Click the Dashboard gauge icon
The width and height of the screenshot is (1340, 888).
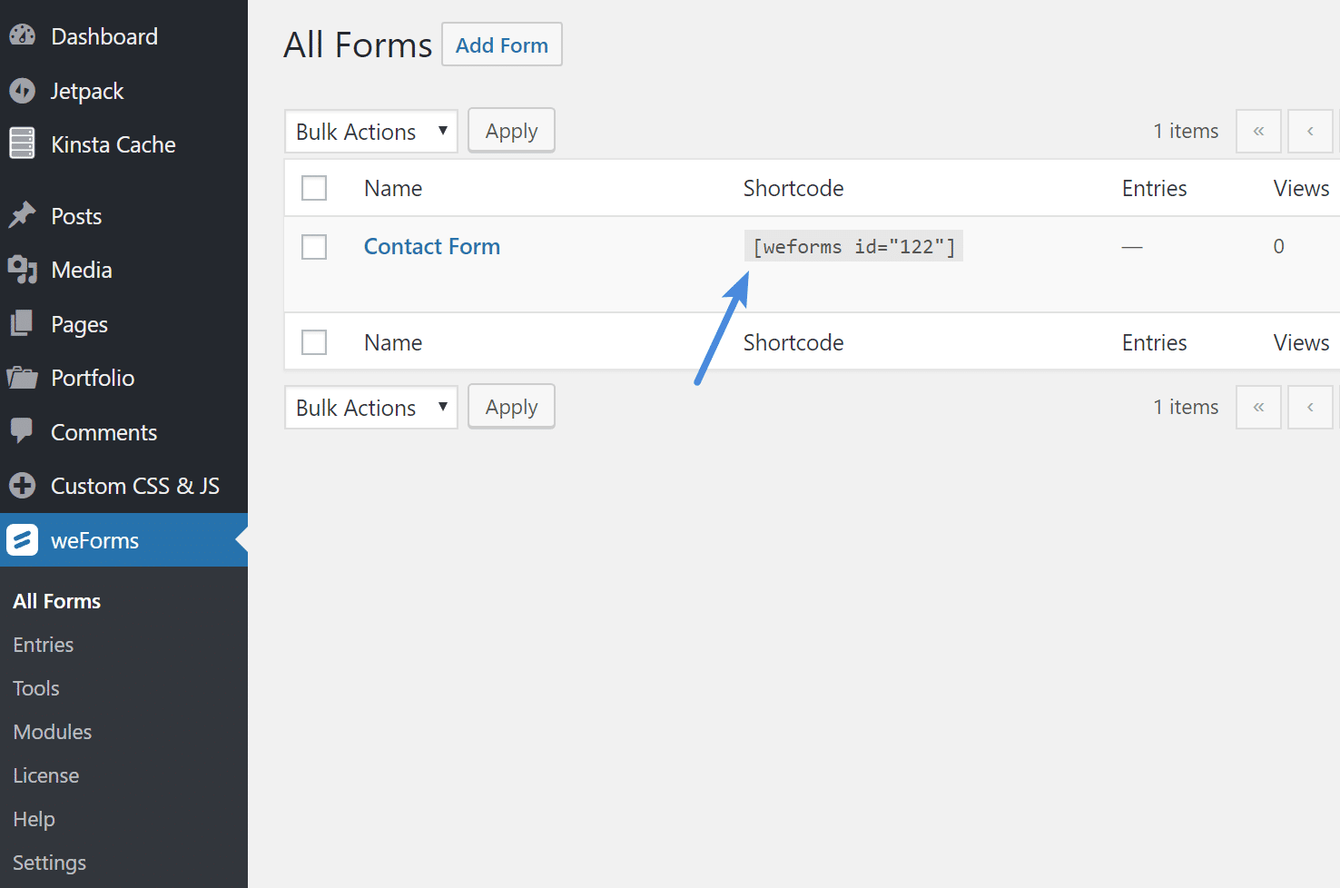coord(22,35)
